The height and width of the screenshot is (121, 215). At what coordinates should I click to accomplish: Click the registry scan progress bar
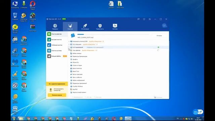point(113,34)
